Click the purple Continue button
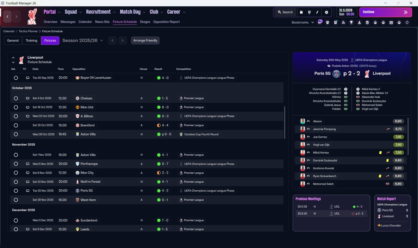 [x=386, y=12]
